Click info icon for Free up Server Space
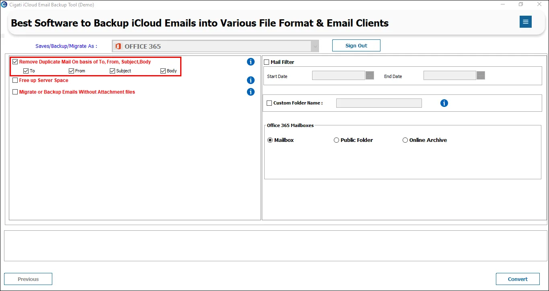The height and width of the screenshot is (291, 549). (251, 80)
